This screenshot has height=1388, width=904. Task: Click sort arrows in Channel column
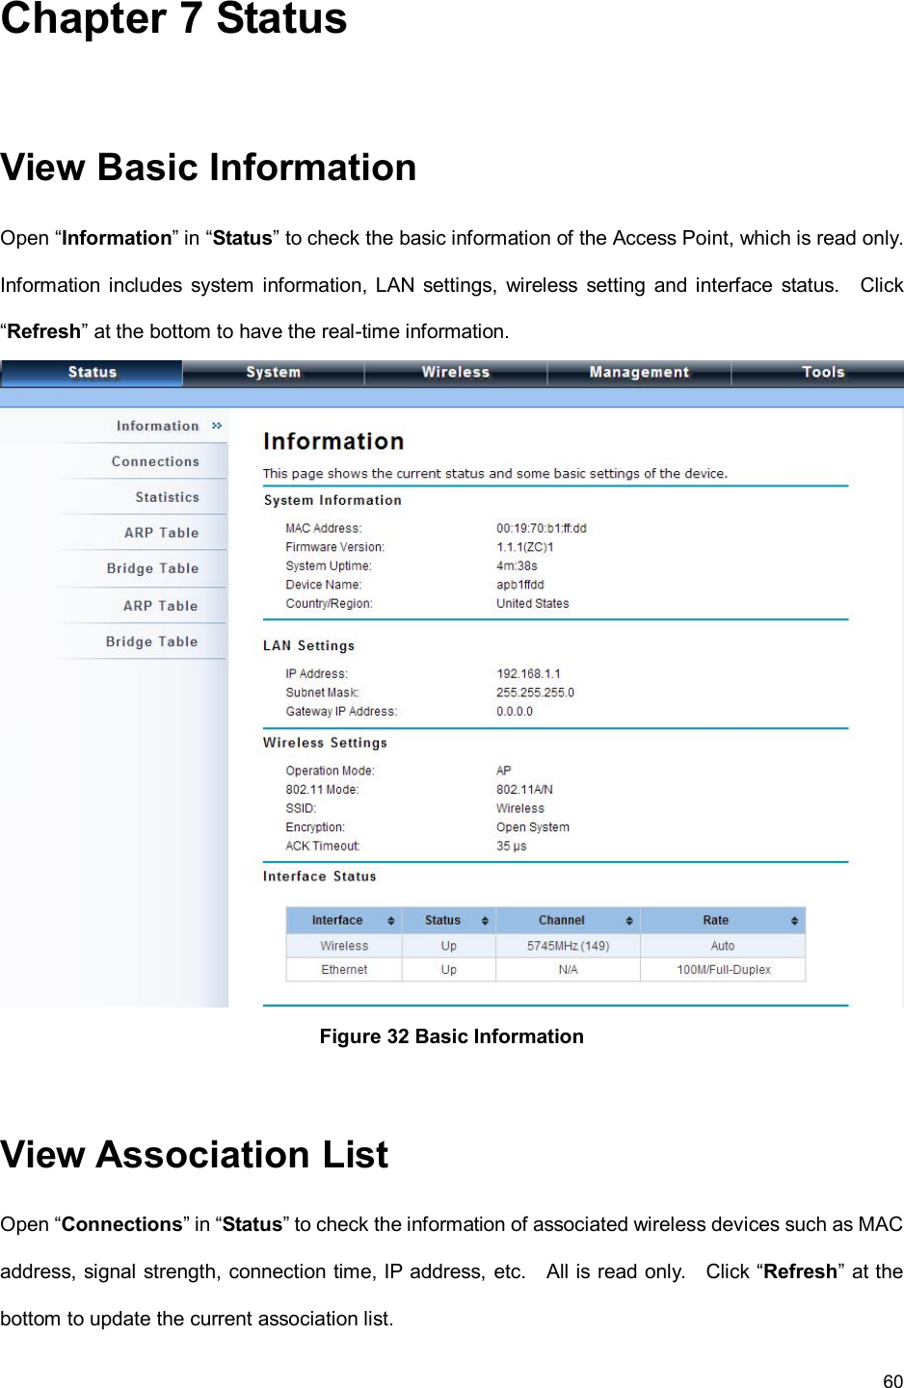tap(629, 922)
